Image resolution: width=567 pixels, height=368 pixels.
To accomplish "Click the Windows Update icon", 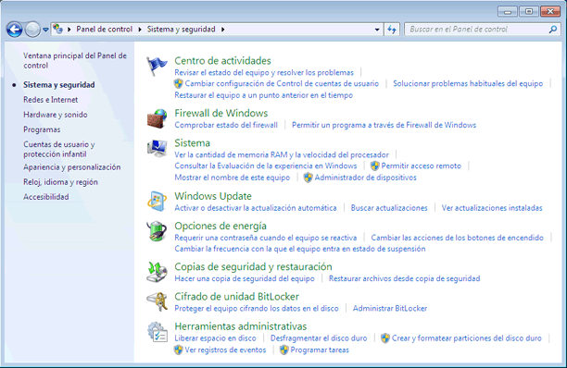I will [x=157, y=202].
